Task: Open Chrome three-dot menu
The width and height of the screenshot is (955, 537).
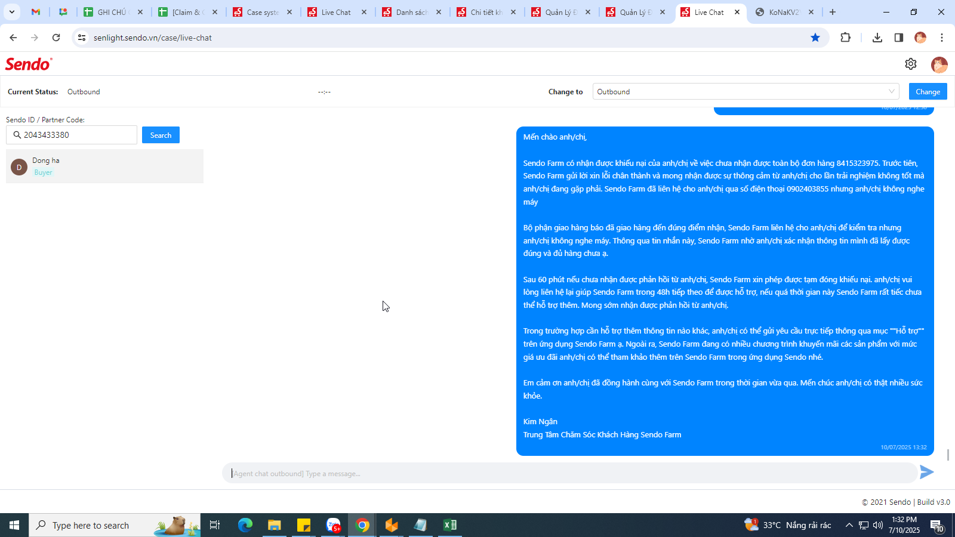Action: [942, 38]
